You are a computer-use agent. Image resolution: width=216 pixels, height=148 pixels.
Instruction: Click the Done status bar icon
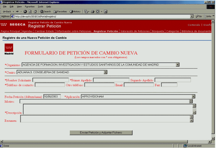click(x=1, y=146)
